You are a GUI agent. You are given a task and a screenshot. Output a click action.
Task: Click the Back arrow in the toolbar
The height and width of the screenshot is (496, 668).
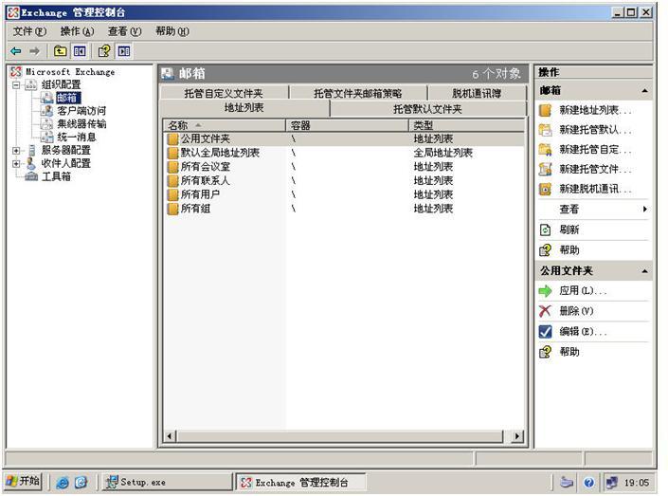(x=16, y=51)
